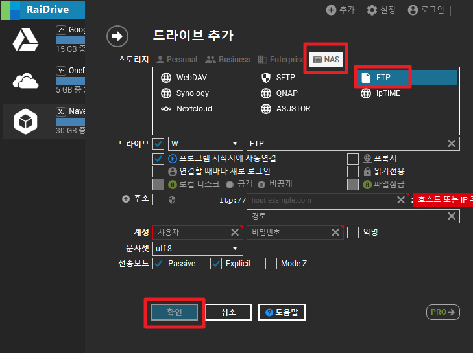Enable the 읽기전용 checkbox
This screenshot has width=473, height=353.
pyautogui.click(x=353, y=172)
